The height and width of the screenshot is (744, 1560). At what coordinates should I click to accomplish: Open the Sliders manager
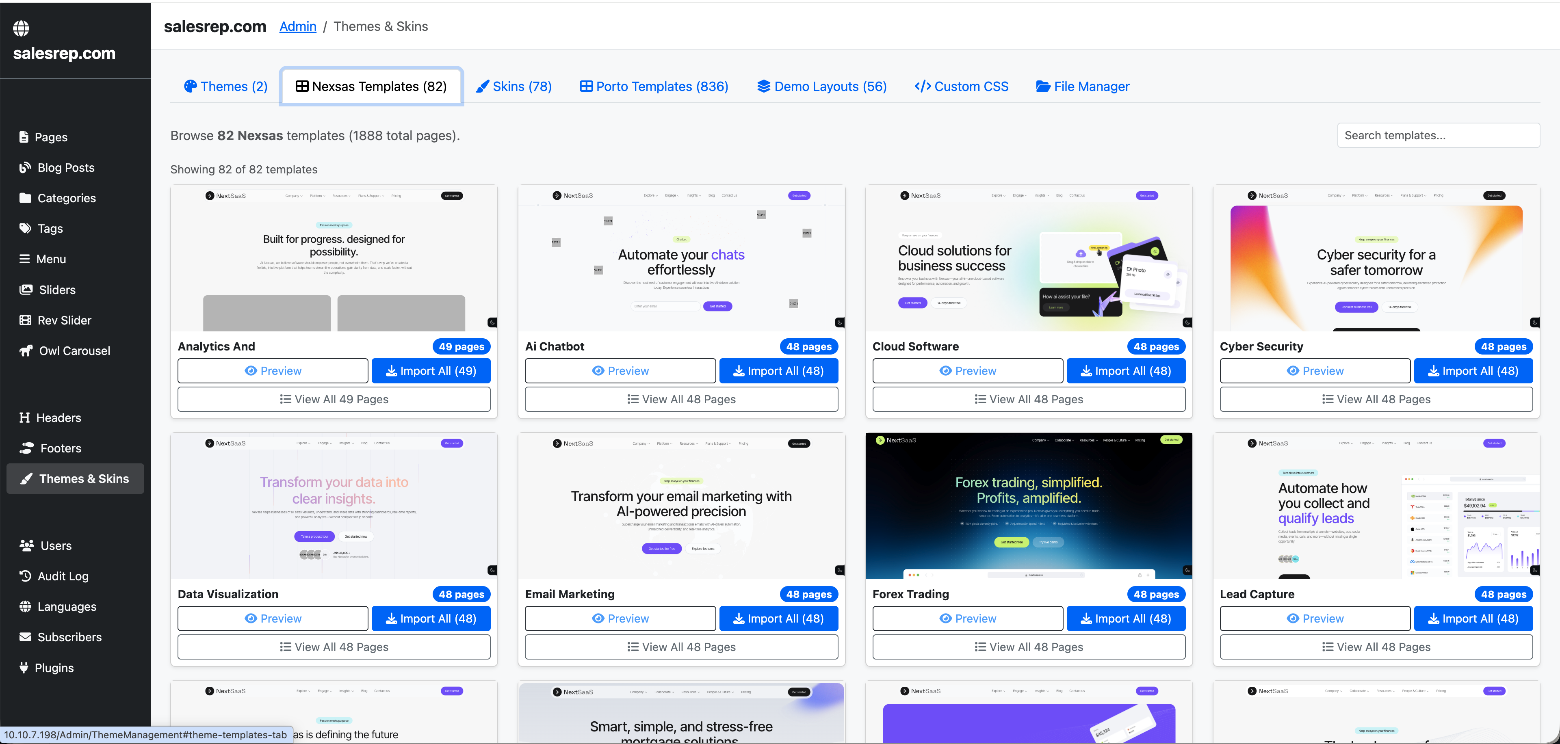click(x=57, y=290)
